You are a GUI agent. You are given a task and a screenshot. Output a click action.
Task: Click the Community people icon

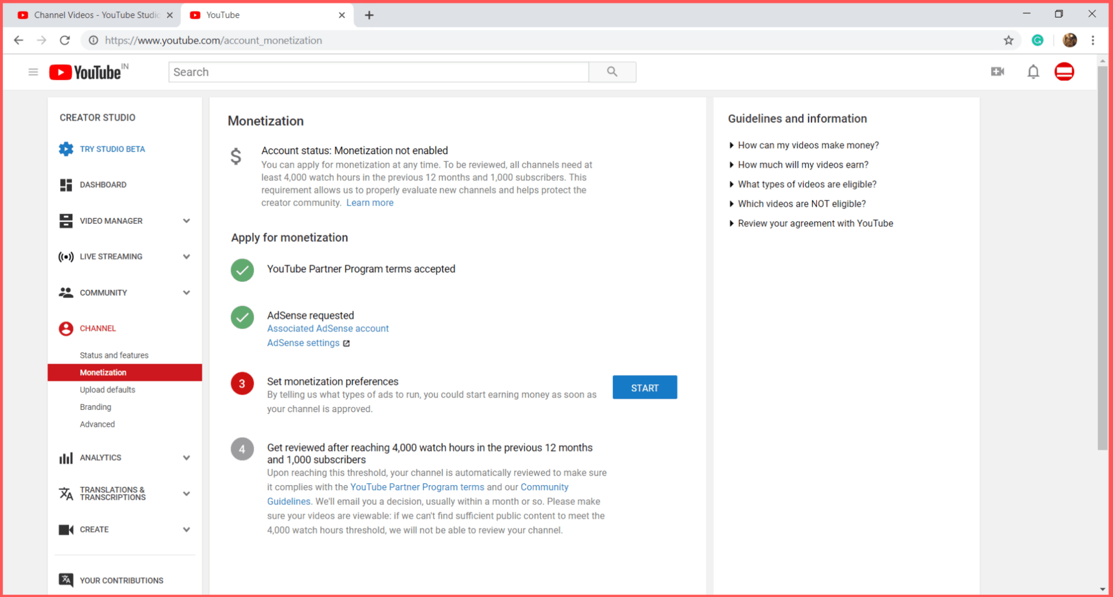pyautogui.click(x=66, y=293)
